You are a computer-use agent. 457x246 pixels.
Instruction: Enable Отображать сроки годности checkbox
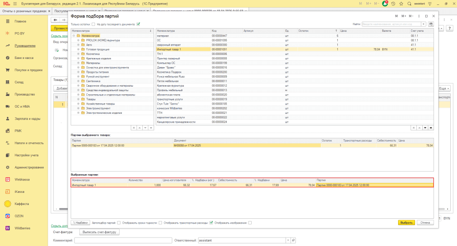(x=160, y=223)
